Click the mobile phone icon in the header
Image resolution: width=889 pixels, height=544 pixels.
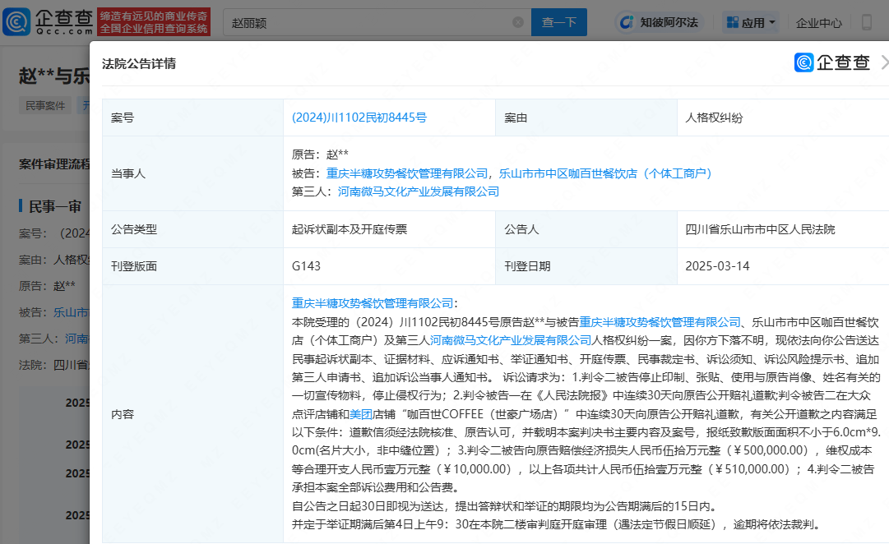pyautogui.click(x=866, y=23)
